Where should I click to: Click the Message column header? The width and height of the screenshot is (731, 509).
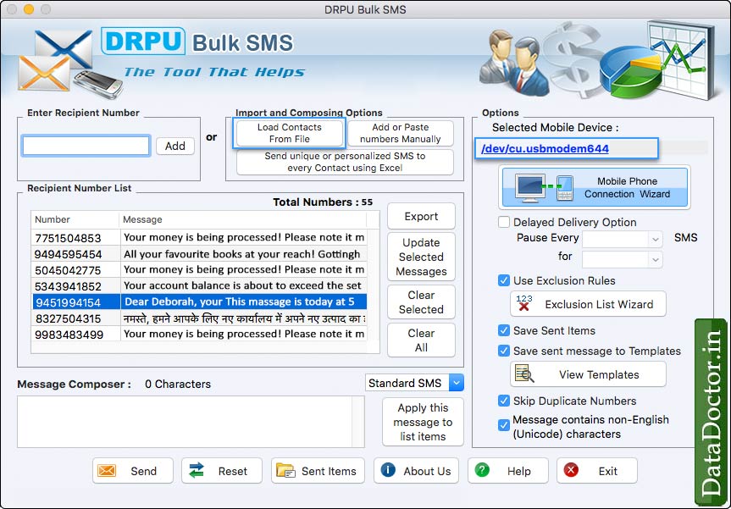point(243,219)
